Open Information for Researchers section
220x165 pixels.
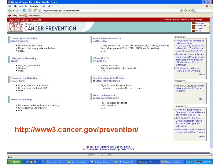point(101,60)
